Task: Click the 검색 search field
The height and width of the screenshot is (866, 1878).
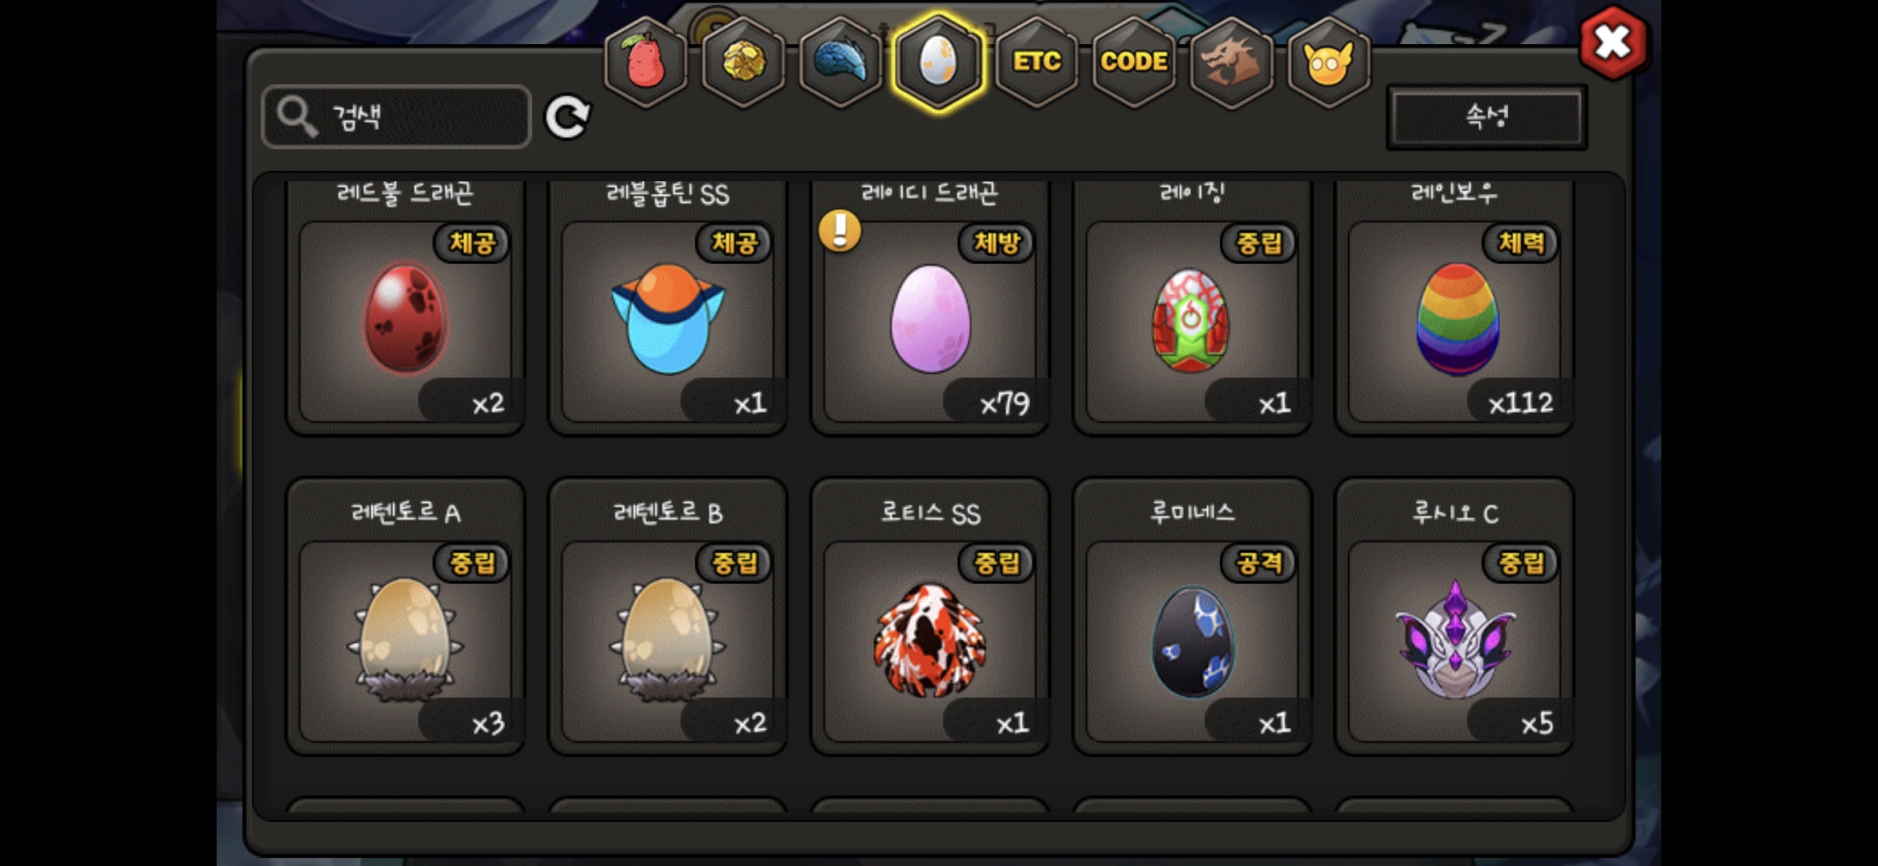Action: (x=396, y=117)
